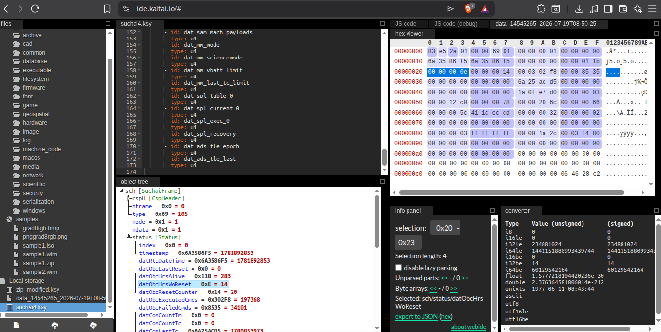This screenshot has height=332, width=661.
Task: Maximize the suchai4.ksy editor panel
Action: coord(383,23)
